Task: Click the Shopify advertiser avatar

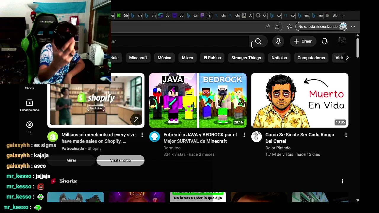Action: (x=53, y=137)
